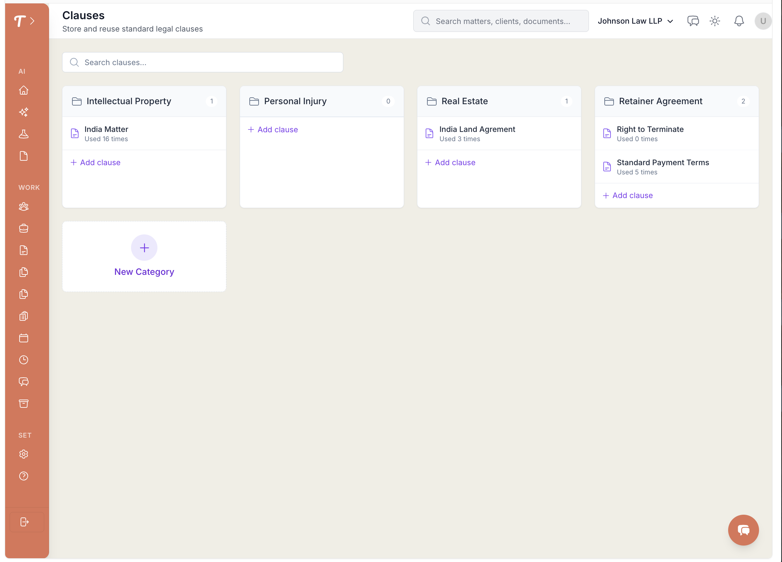Open the floating chat support button
Image resolution: width=782 pixels, height=562 pixels.
(x=743, y=529)
